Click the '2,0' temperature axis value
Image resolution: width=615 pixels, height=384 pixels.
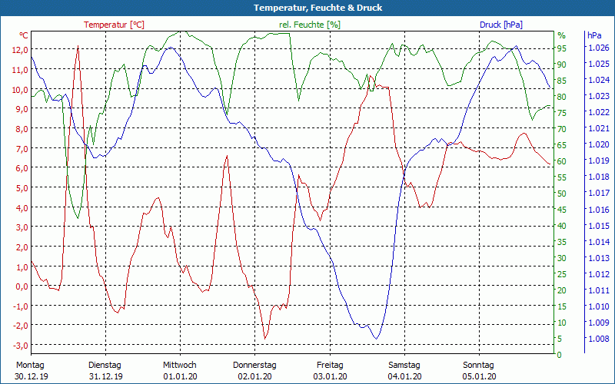click(x=22, y=247)
